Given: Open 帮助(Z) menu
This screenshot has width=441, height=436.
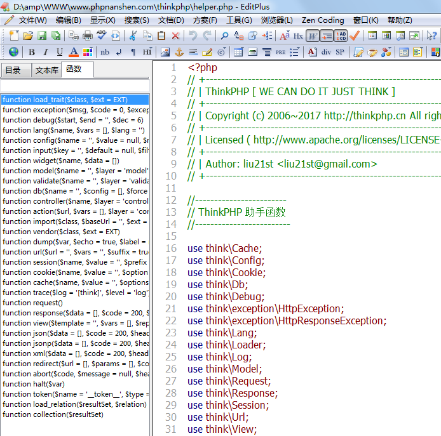Looking at the screenshot, I should pyautogui.click(x=400, y=20).
